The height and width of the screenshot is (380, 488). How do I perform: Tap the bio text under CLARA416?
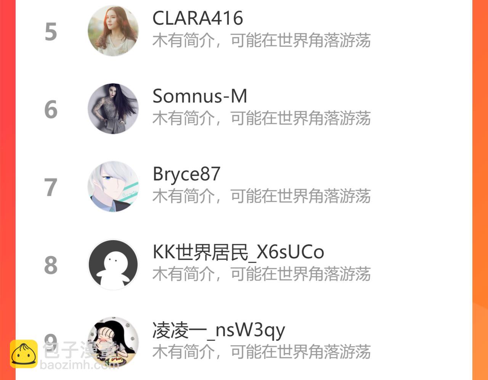click(262, 40)
